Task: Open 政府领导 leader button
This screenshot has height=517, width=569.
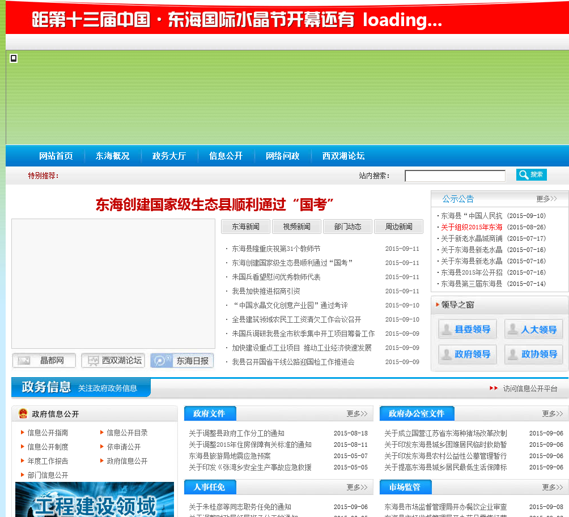Action: click(x=468, y=354)
